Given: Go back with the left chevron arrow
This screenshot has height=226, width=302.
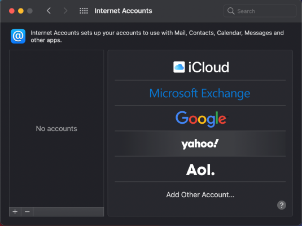Looking at the screenshot, I should pos(49,11).
